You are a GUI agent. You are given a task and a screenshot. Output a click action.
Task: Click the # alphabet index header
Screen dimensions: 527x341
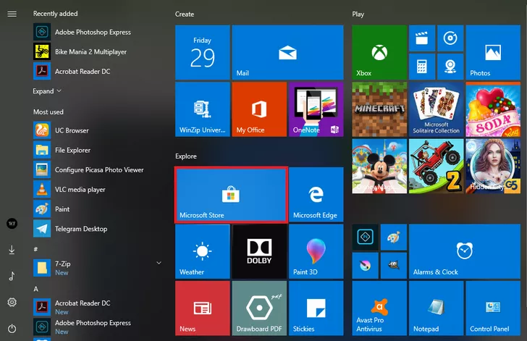(x=35, y=249)
